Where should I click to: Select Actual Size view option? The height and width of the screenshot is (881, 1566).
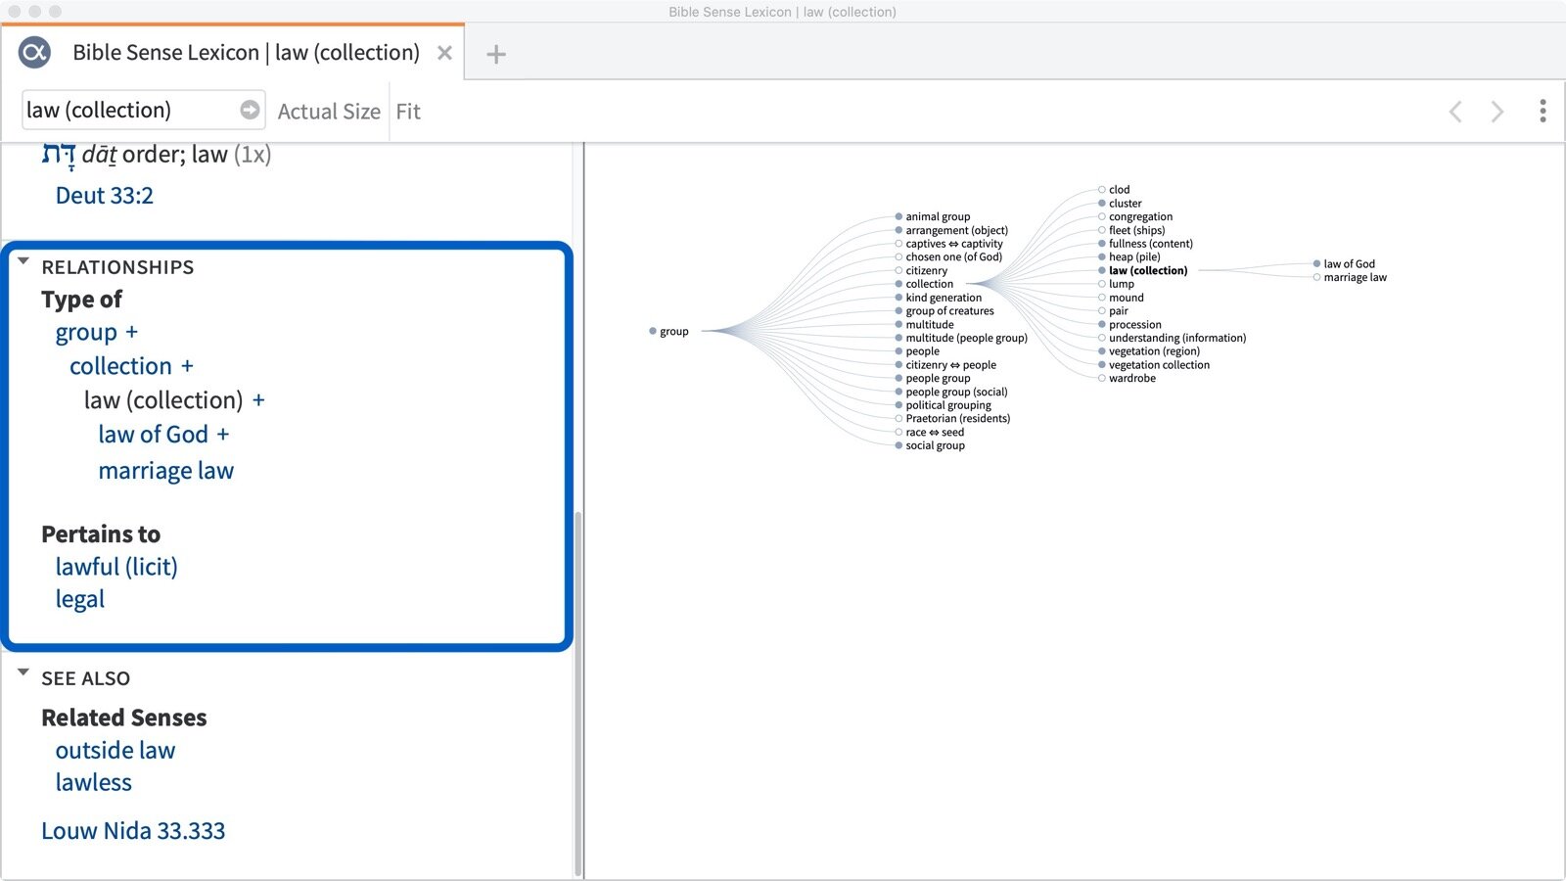(x=329, y=112)
